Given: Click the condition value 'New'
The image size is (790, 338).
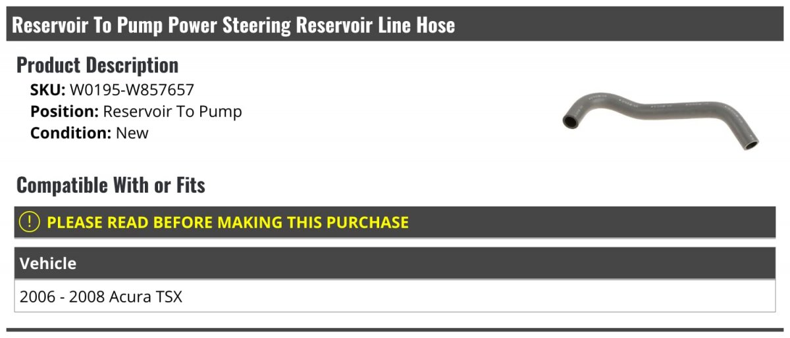Looking at the screenshot, I should pyautogui.click(x=132, y=133).
